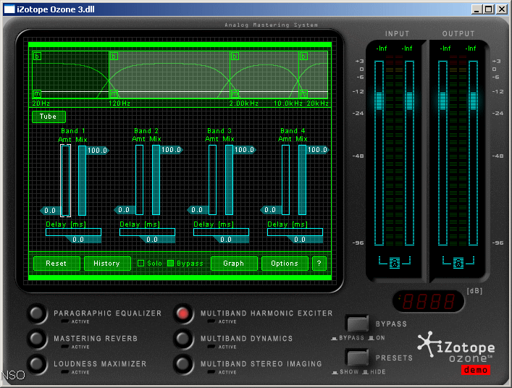512x388 pixels.
Task: Select the Mastering Reverb module knob
Action: coord(36,338)
